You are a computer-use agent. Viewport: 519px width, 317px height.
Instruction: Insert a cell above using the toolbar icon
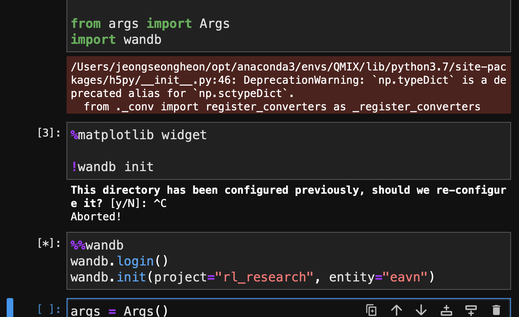coord(446,310)
